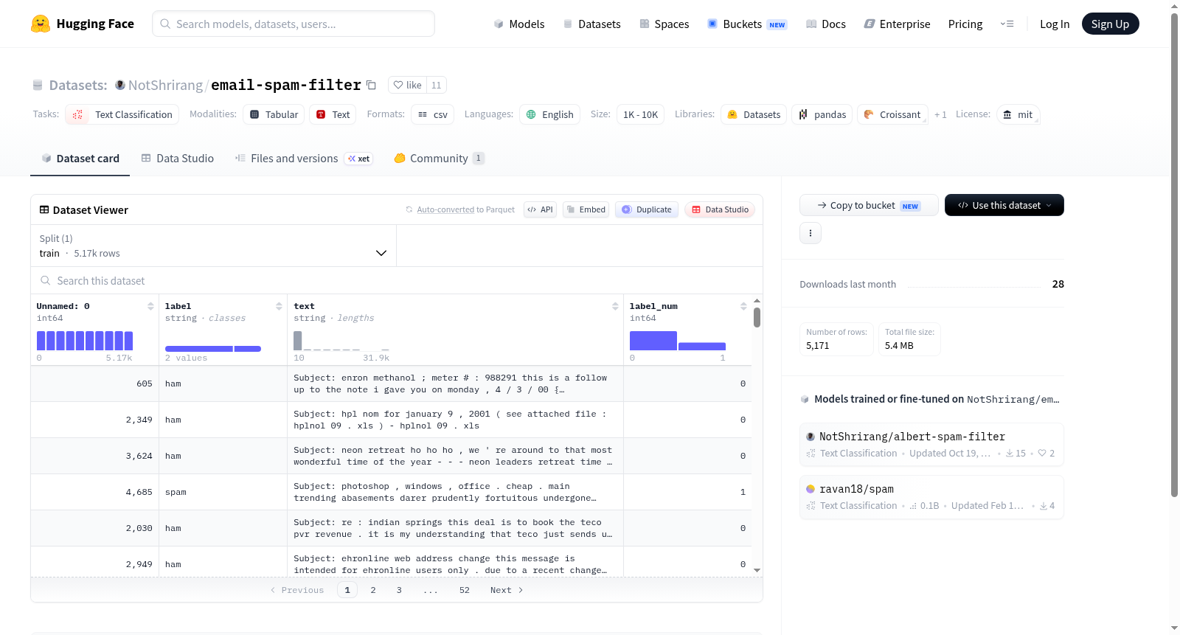This screenshot has width=1180, height=635.
Task: Click the Croissant library tag
Action: pyautogui.click(x=892, y=114)
